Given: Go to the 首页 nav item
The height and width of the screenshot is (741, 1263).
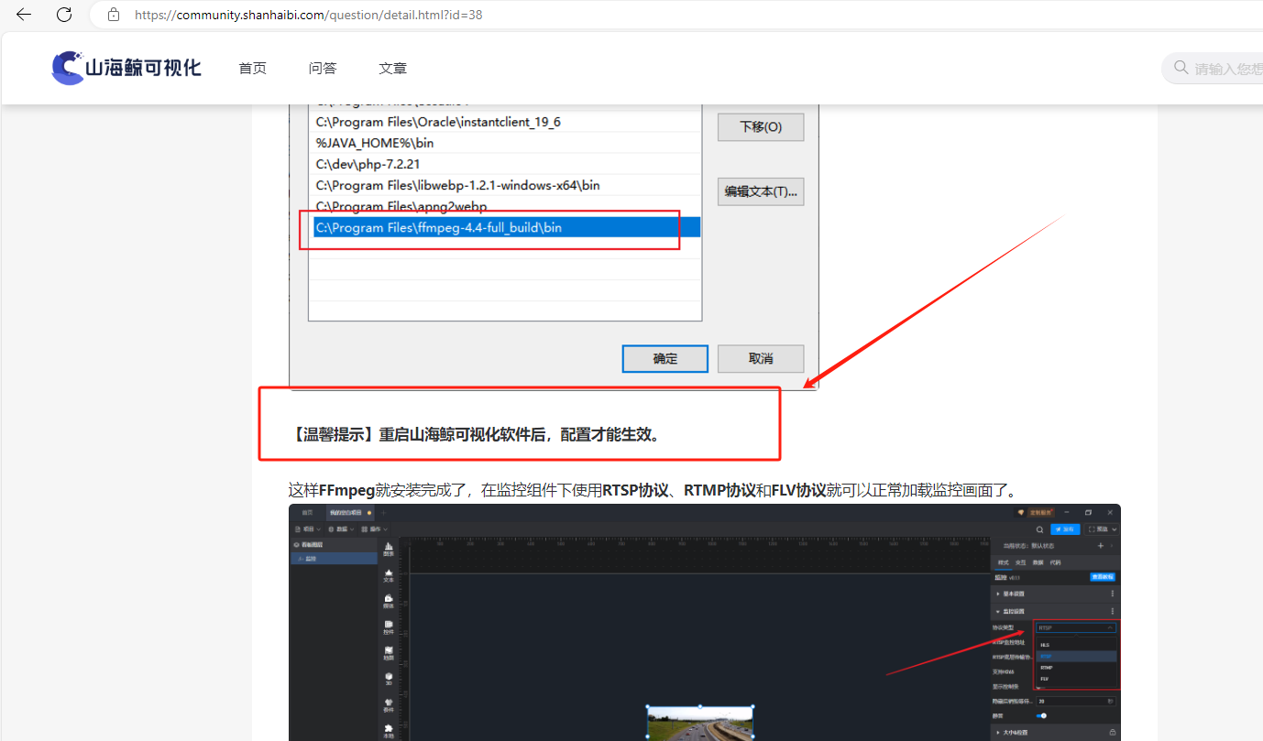Looking at the screenshot, I should pos(253,69).
